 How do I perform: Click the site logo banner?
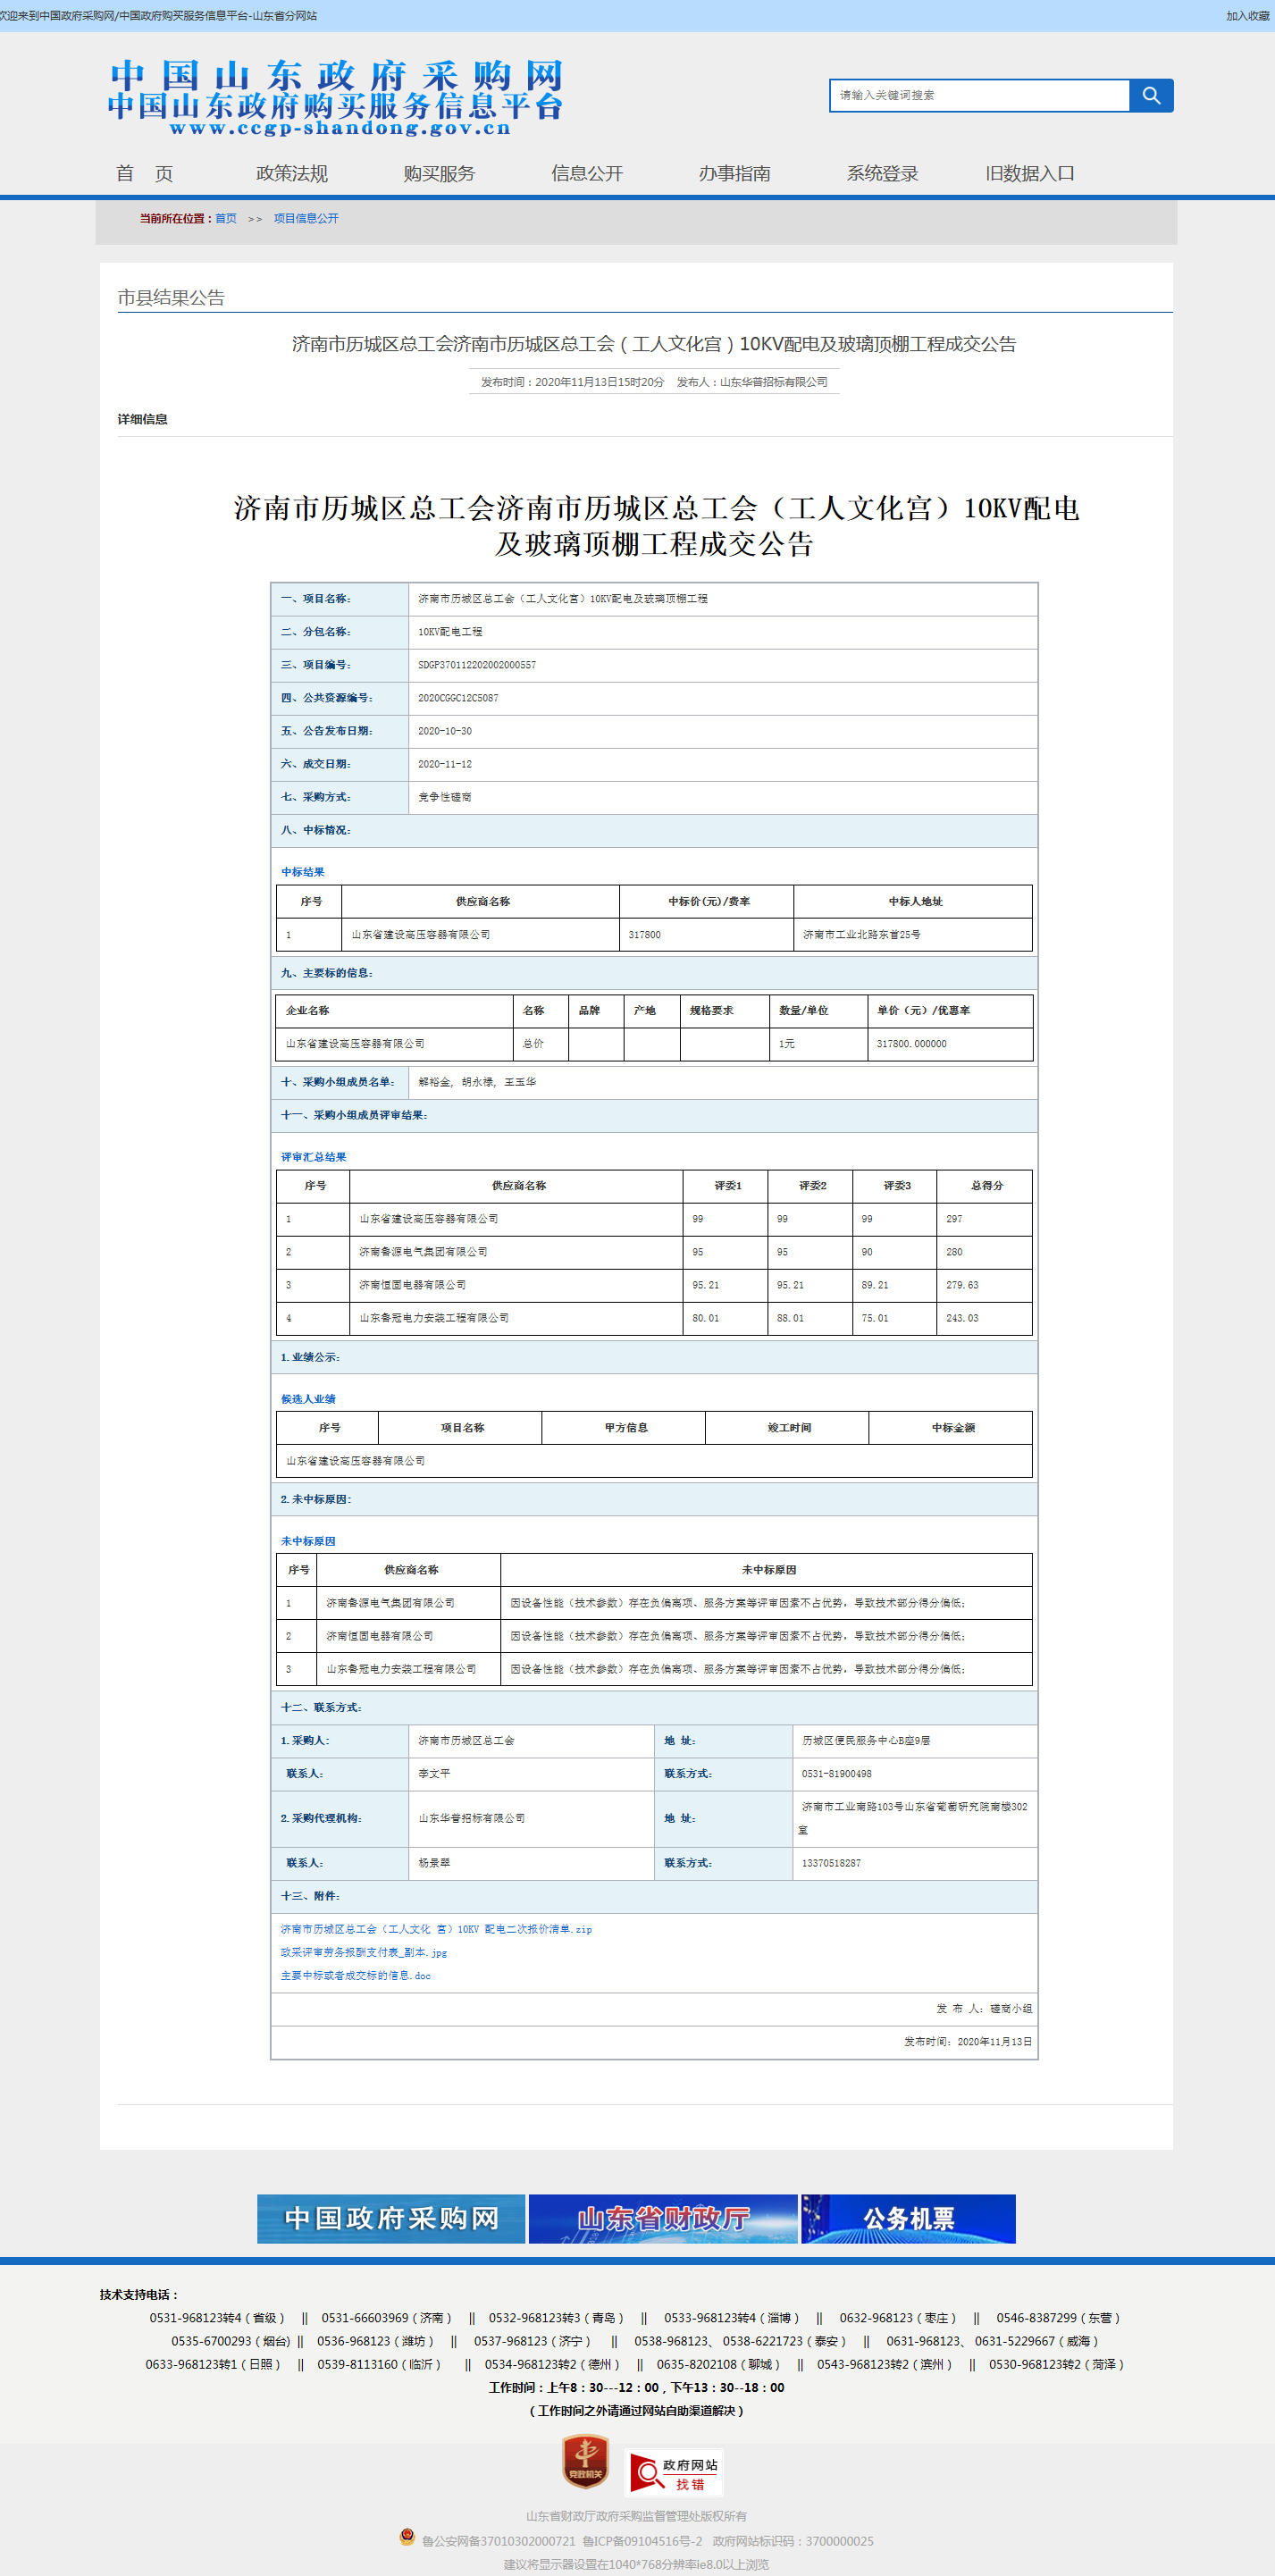click(x=336, y=97)
